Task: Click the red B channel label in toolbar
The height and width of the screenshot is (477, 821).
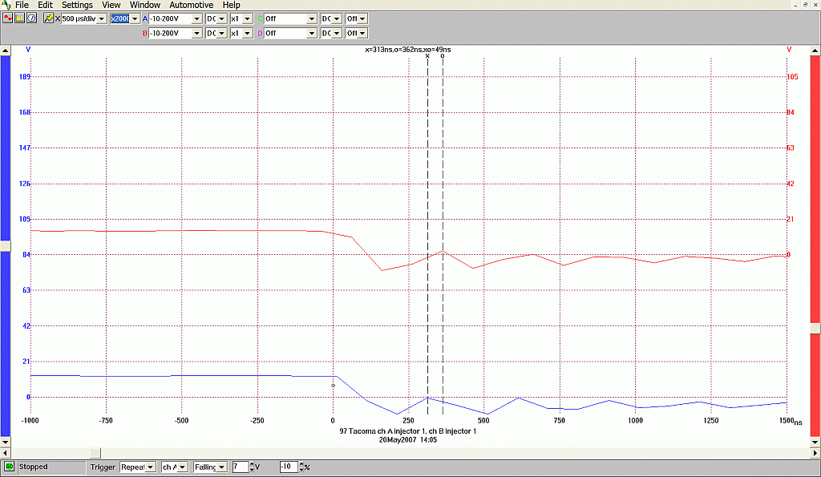Action: pyautogui.click(x=145, y=34)
